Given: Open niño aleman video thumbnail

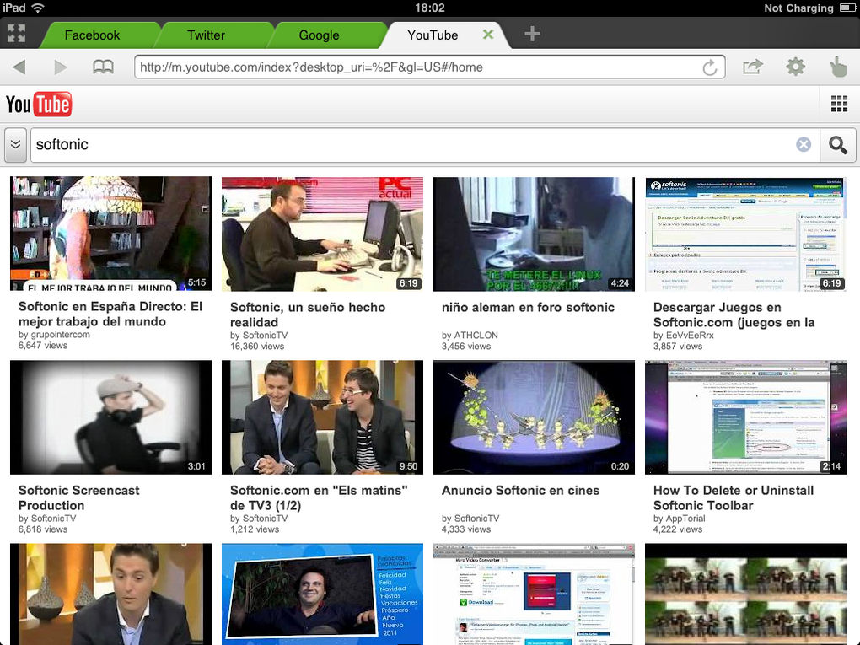Looking at the screenshot, I should coord(534,234).
